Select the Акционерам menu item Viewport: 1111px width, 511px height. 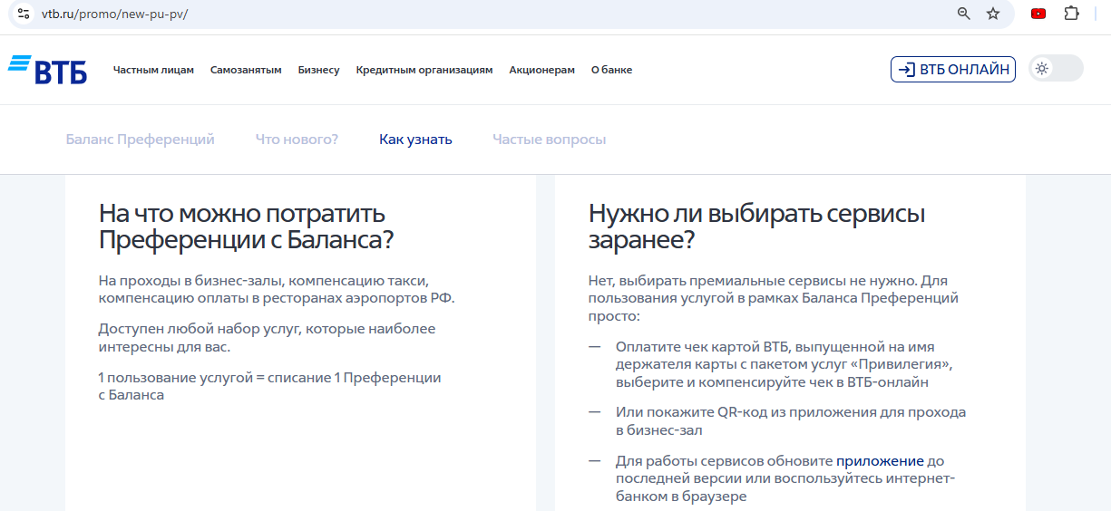(541, 70)
